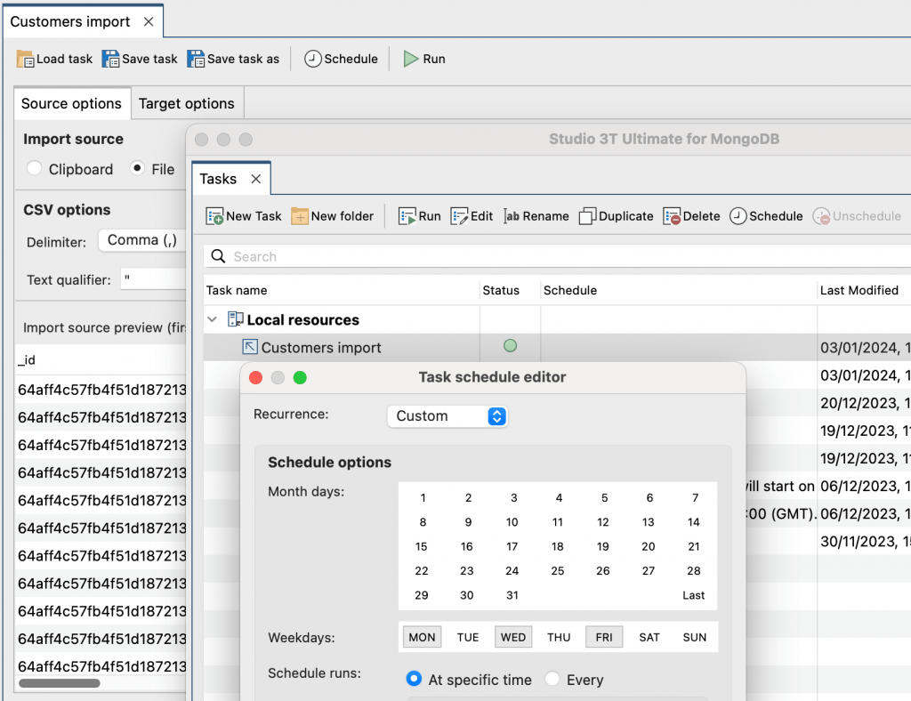Save task as a new file
This screenshot has width=911, height=701.
coord(233,59)
